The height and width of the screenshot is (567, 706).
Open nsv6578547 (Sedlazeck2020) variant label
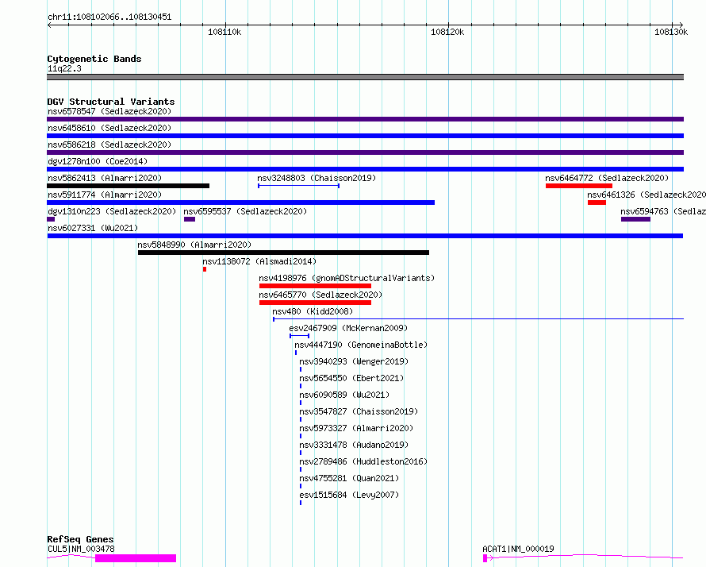pyautogui.click(x=109, y=111)
